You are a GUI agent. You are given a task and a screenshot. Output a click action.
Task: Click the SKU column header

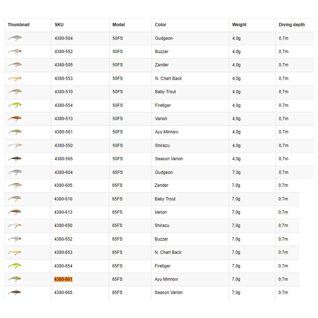[59, 25]
